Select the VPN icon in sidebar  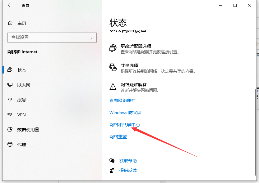pos(10,115)
